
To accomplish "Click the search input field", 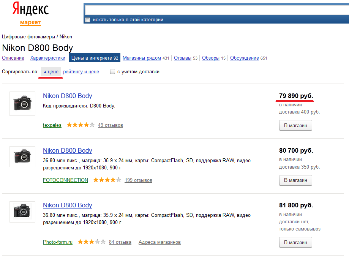I will click(217, 10).
